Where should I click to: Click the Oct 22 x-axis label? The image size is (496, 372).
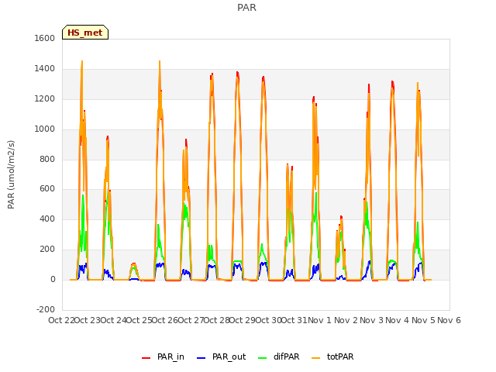pos(61,320)
